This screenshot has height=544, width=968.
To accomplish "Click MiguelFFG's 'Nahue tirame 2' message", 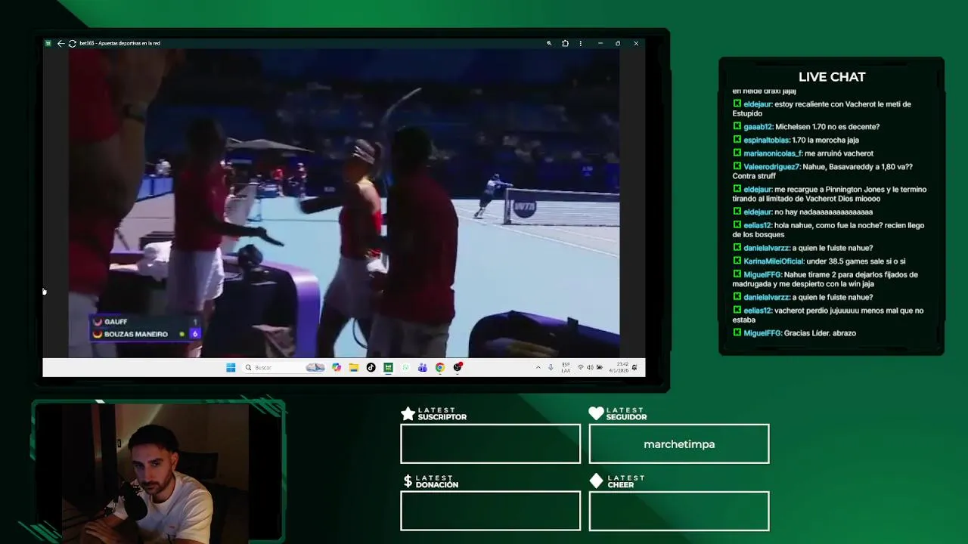I will pos(825,280).
